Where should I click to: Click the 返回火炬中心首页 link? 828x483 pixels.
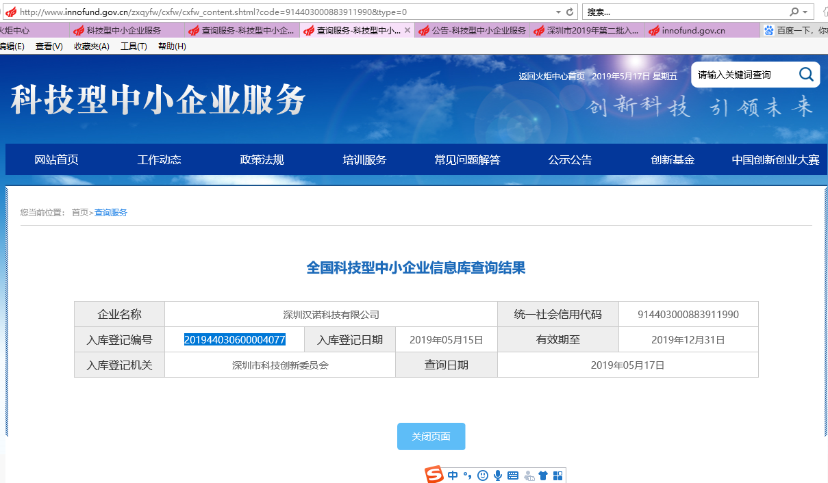(x=551, y=76)
